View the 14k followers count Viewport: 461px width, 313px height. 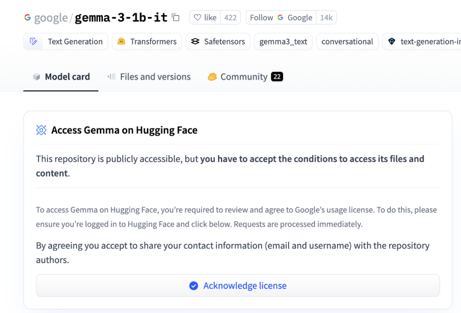coord(326,18)
